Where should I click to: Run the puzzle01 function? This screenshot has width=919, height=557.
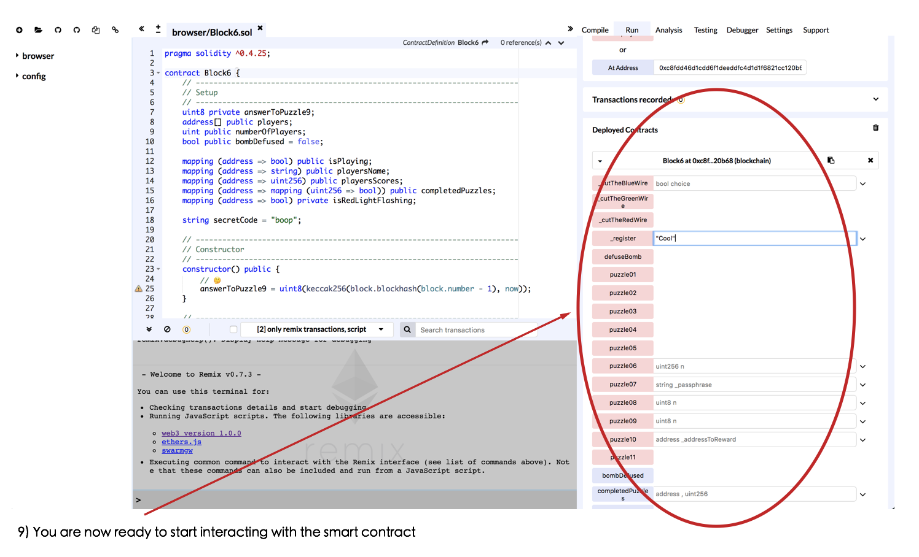[623, 275]
